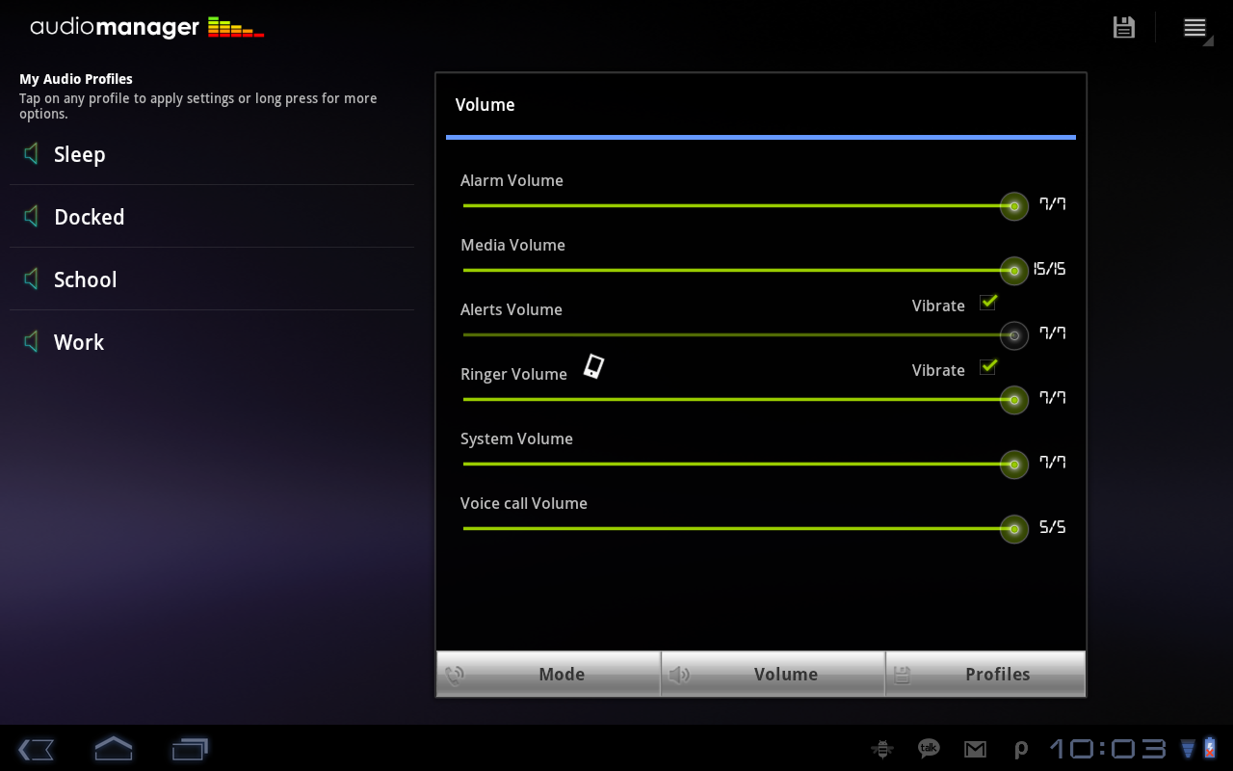Open the overflow menu
Viewport: 1233px width, 771px height.
pyautogui.click(x=1194, y=27)
